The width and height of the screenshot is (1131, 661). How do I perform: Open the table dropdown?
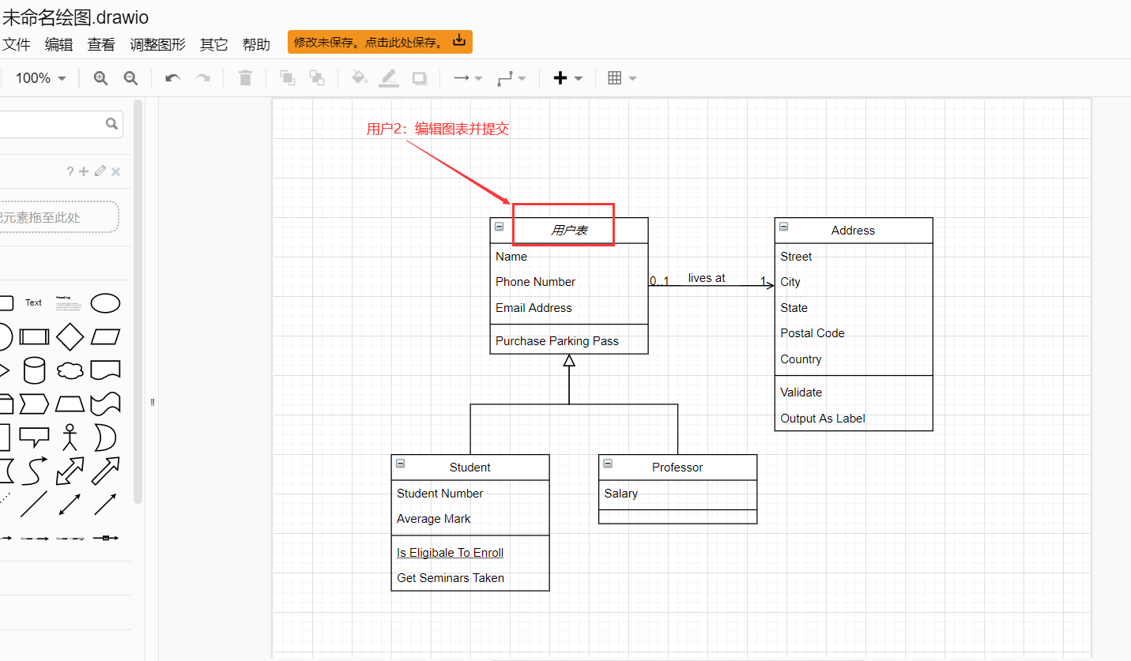pos(622,78)
